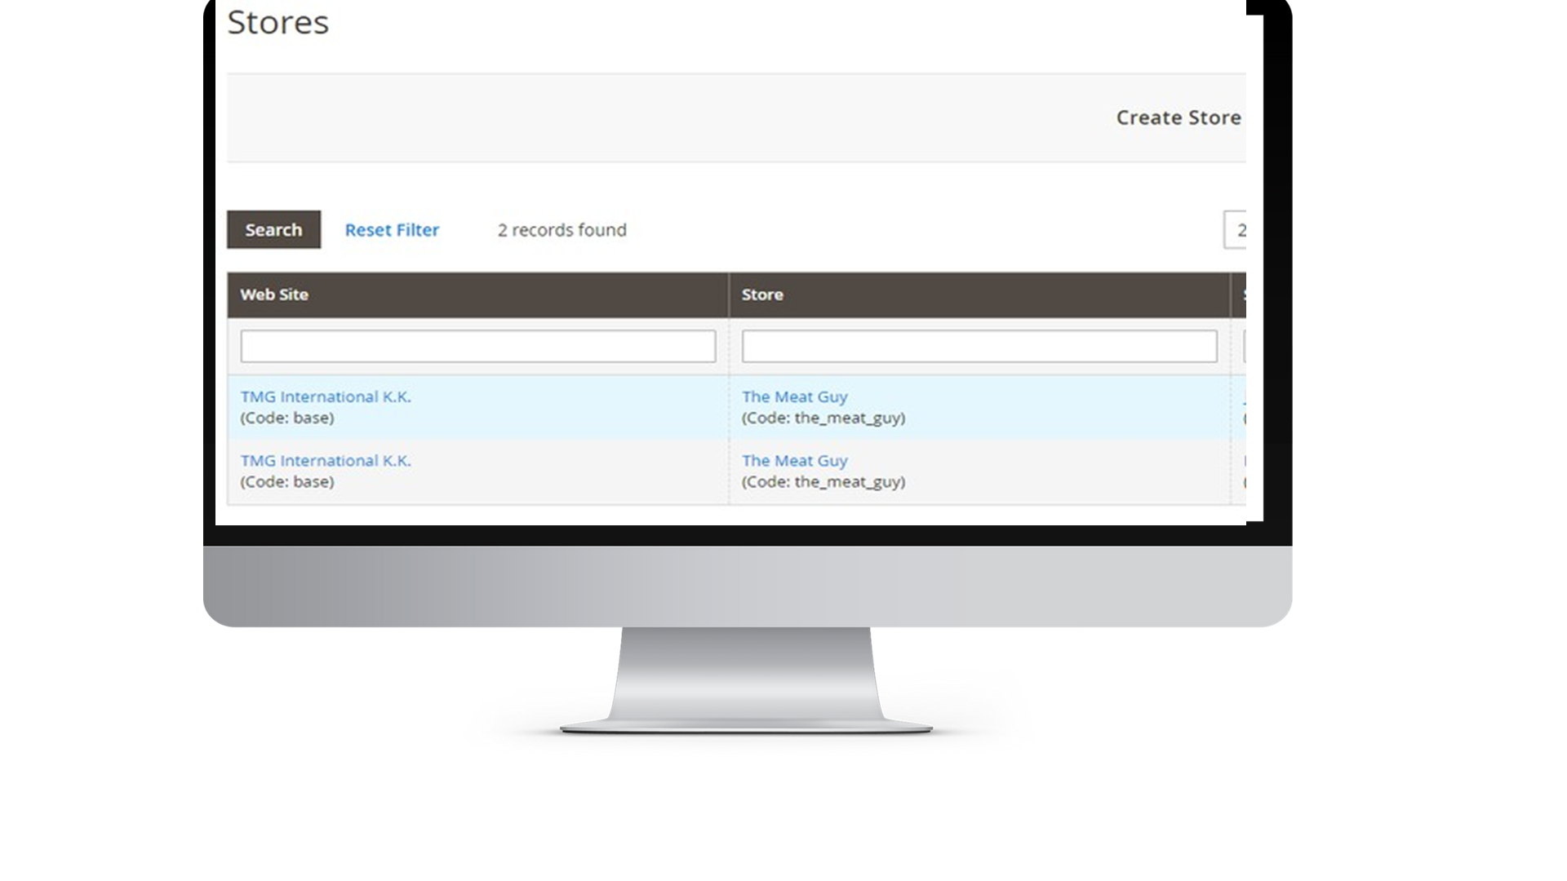Screen dimensions: 1567x881
Task: Open first row TMG International K.K. link
Action: [x=326, y=396]
